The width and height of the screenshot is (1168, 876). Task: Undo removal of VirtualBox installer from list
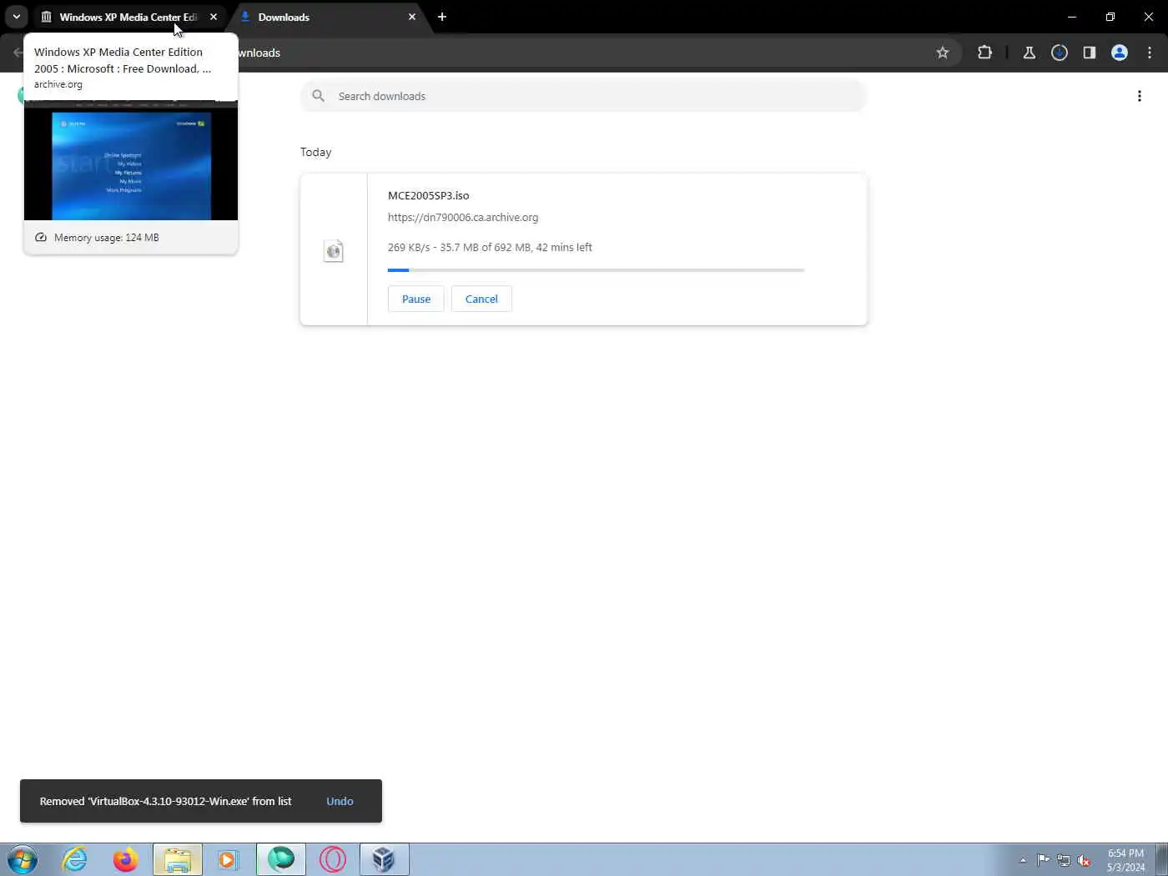[340, 801]
